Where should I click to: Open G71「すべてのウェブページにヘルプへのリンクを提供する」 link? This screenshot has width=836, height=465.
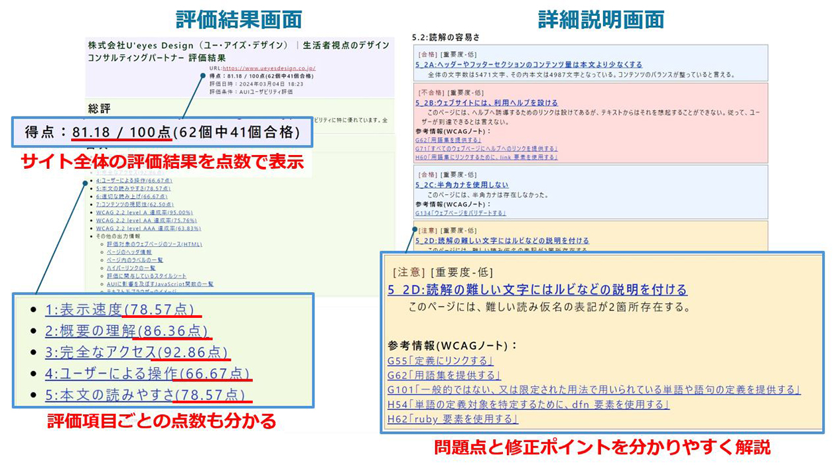[x=486, y=149]
